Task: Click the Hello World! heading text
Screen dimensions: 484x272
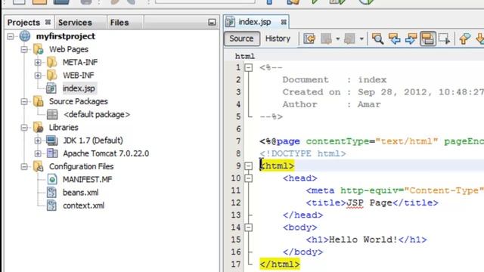Action: coord(363,240)
